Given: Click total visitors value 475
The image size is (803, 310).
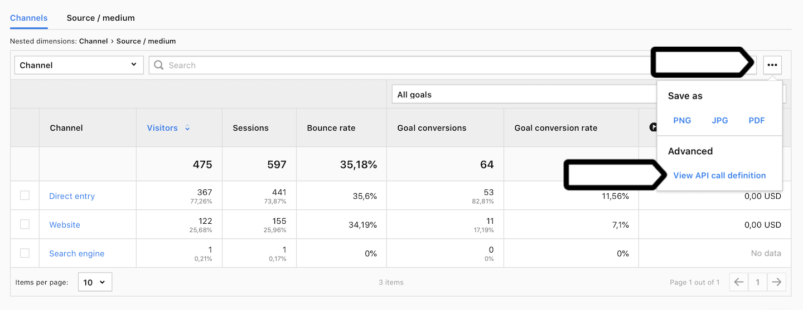Looking at the screenshot, I should pos(202,165).
